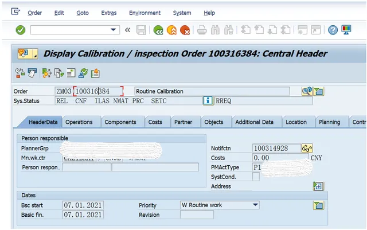Switch to the Location tab

tap(296, 122)
